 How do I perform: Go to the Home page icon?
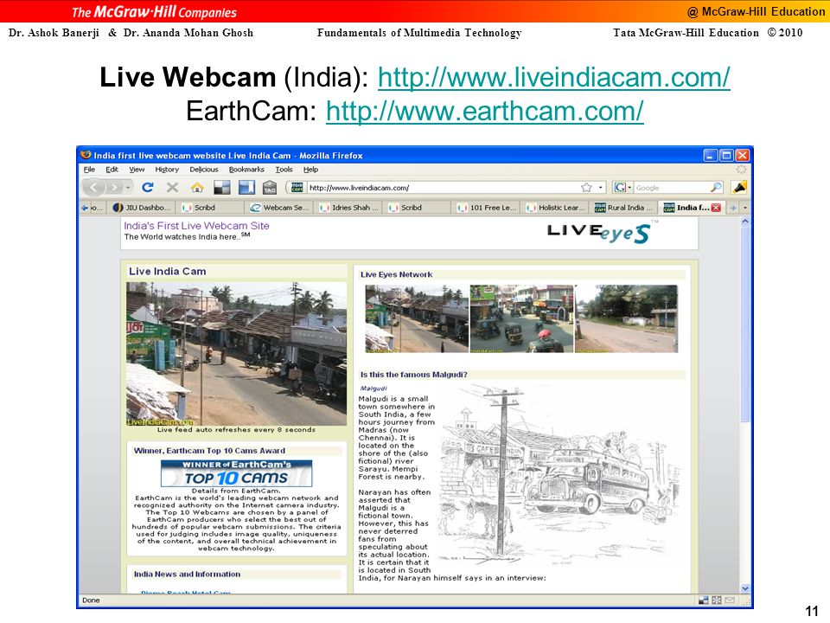click(197, 187)
